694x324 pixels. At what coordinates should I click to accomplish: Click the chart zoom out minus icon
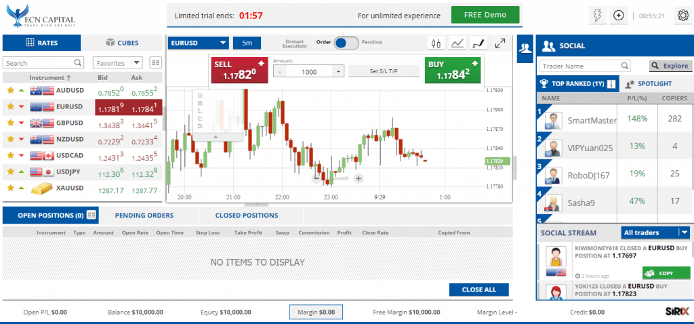[x=316, y=178]
